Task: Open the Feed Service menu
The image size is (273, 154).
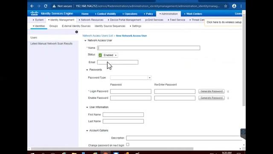Action: coord(176,20)
